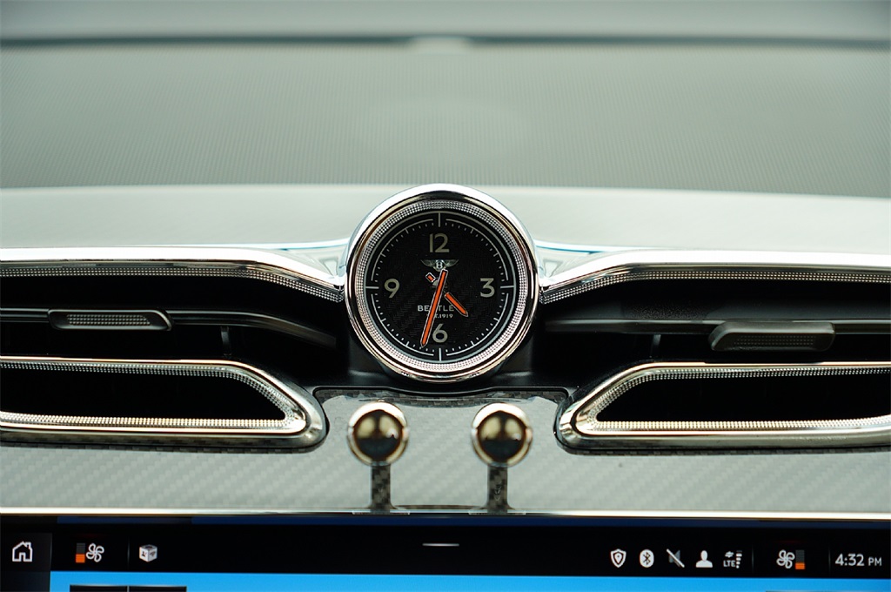Pull down the status bar handle line

(440, 545)
